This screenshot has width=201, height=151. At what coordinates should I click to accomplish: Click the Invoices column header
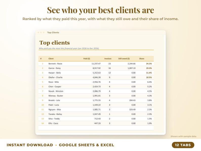click(x=108, y=59)
